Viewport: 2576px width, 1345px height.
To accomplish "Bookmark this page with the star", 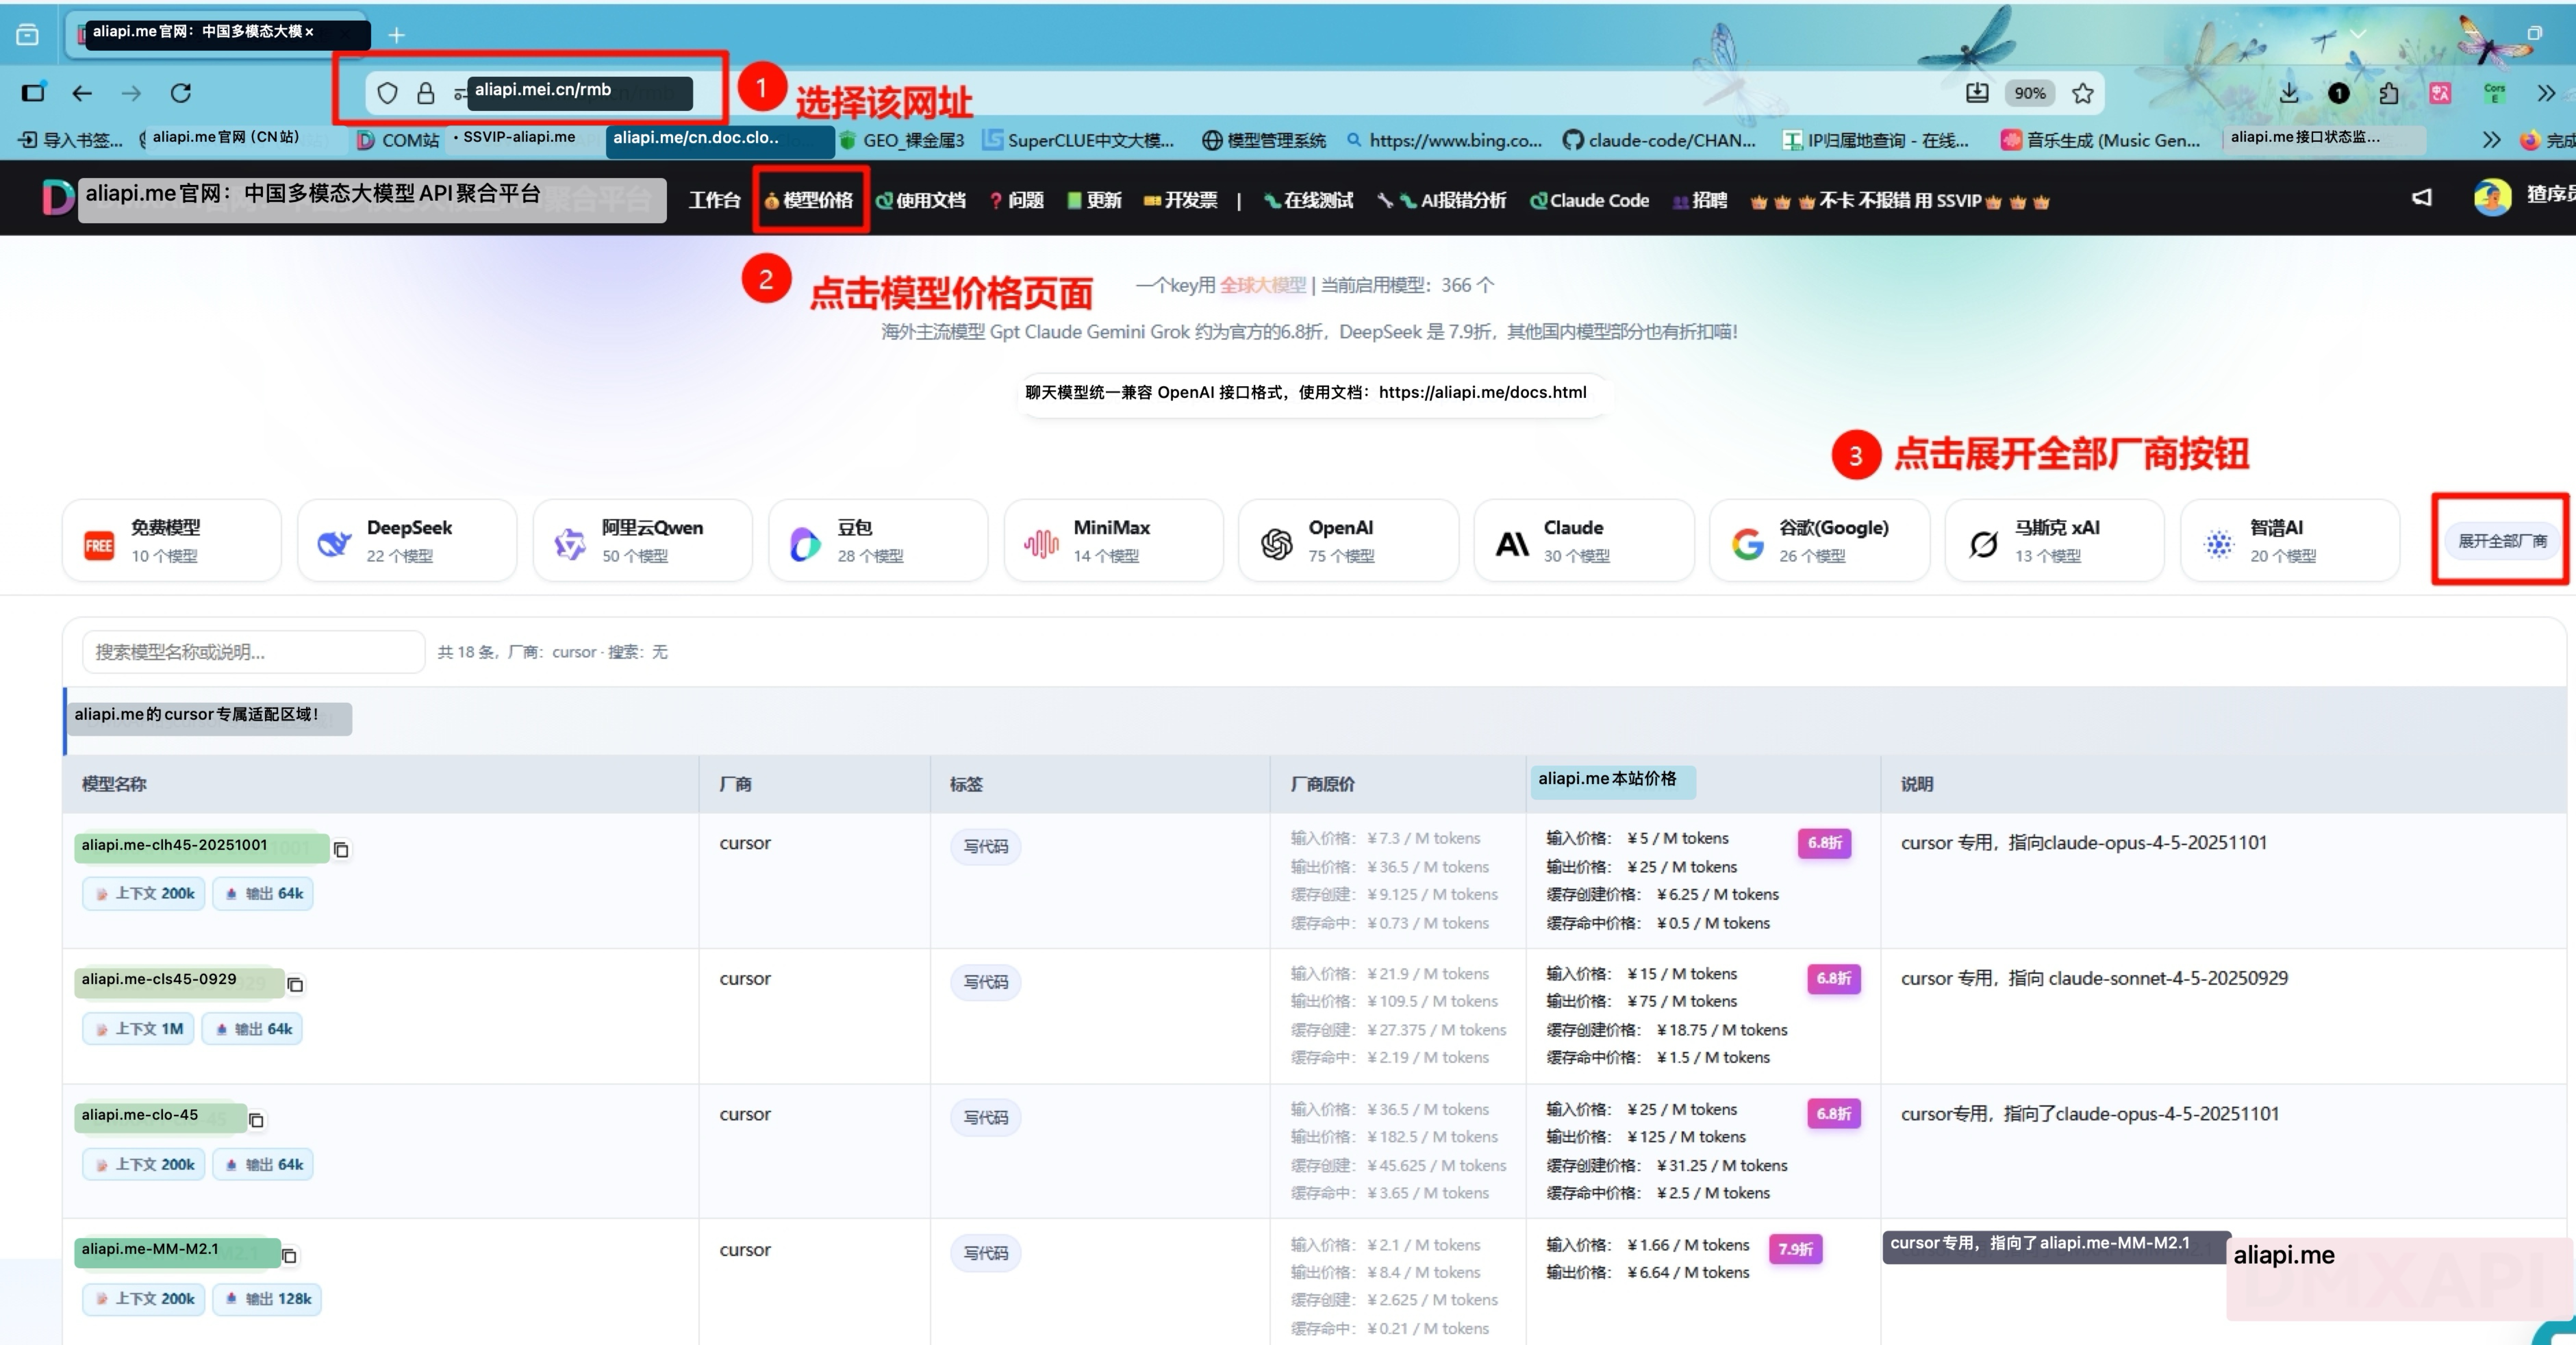I will pos(2083,93).
